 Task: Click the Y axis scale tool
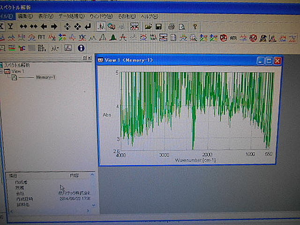pyautogui.click(x=10, y=26)
